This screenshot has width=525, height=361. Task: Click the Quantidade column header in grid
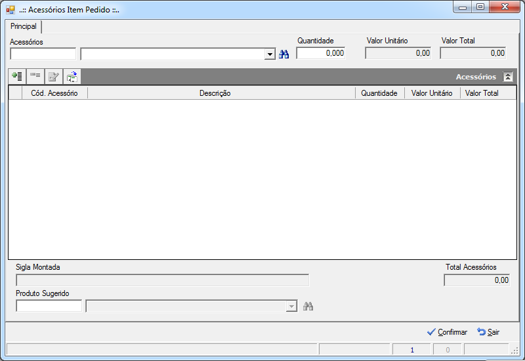click(380, 93)
